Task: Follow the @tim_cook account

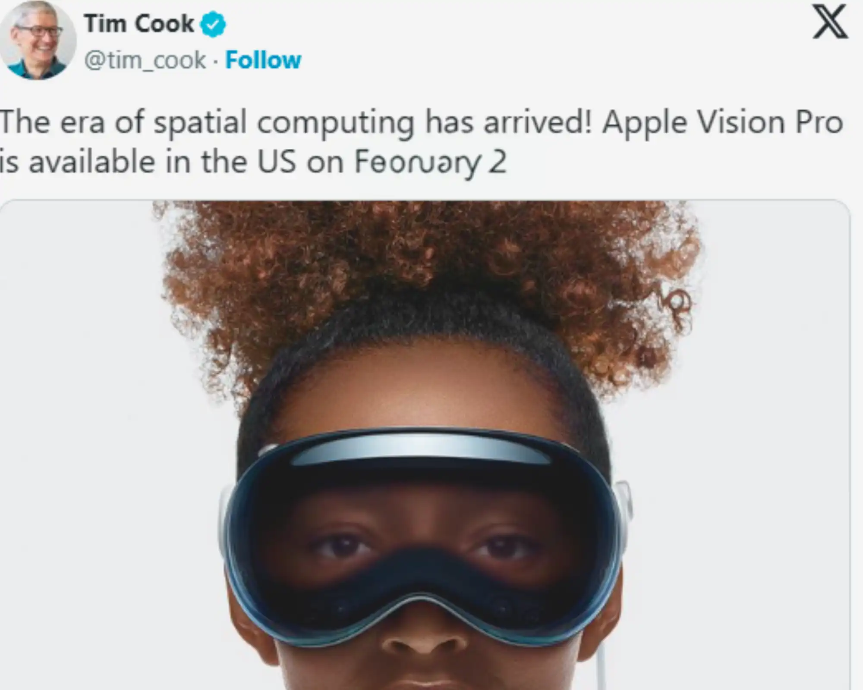Action: (x=263, y=60)
